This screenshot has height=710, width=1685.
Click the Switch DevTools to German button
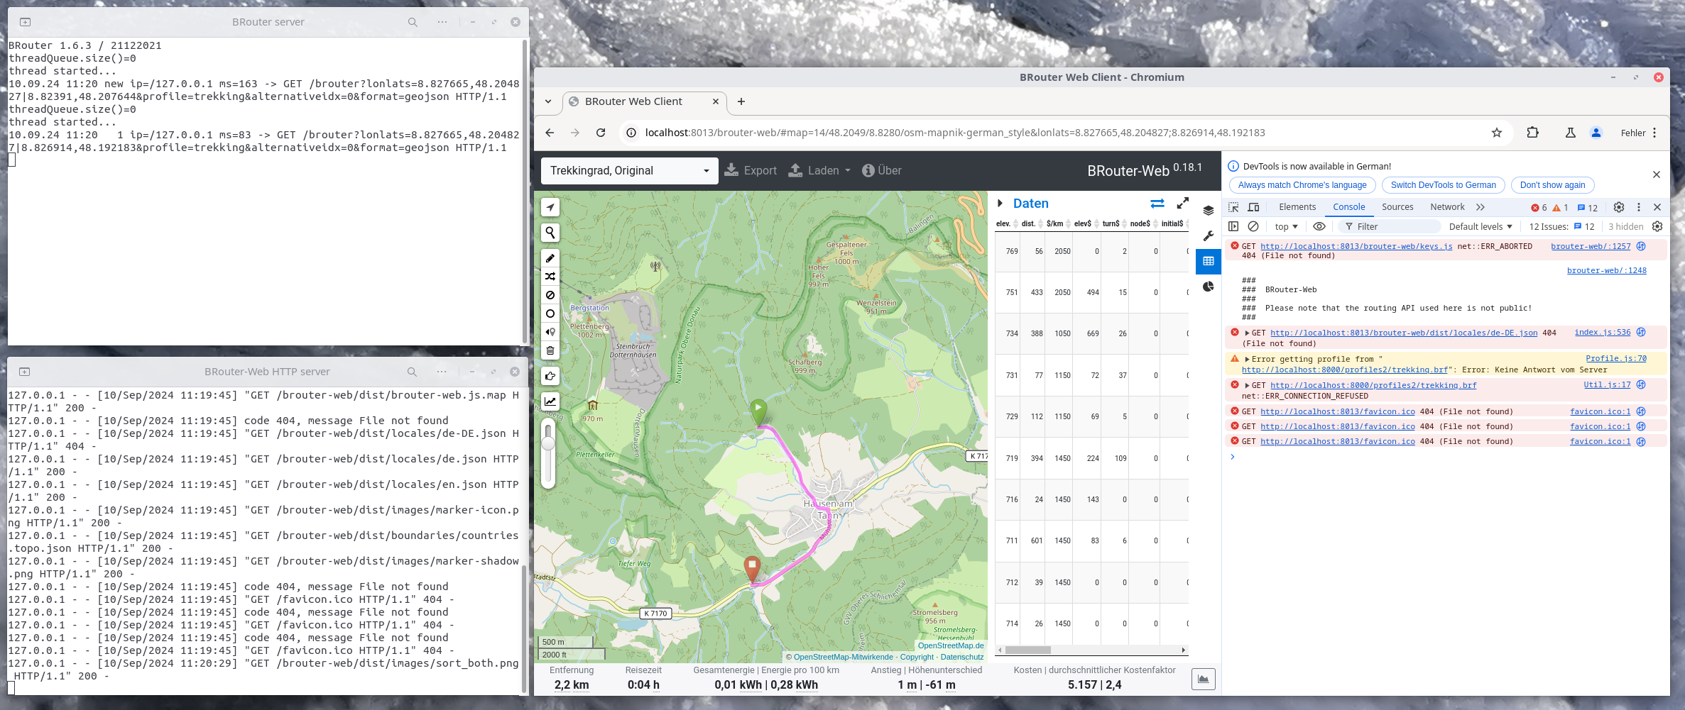pyautogui.click(x=1443, y=185)
